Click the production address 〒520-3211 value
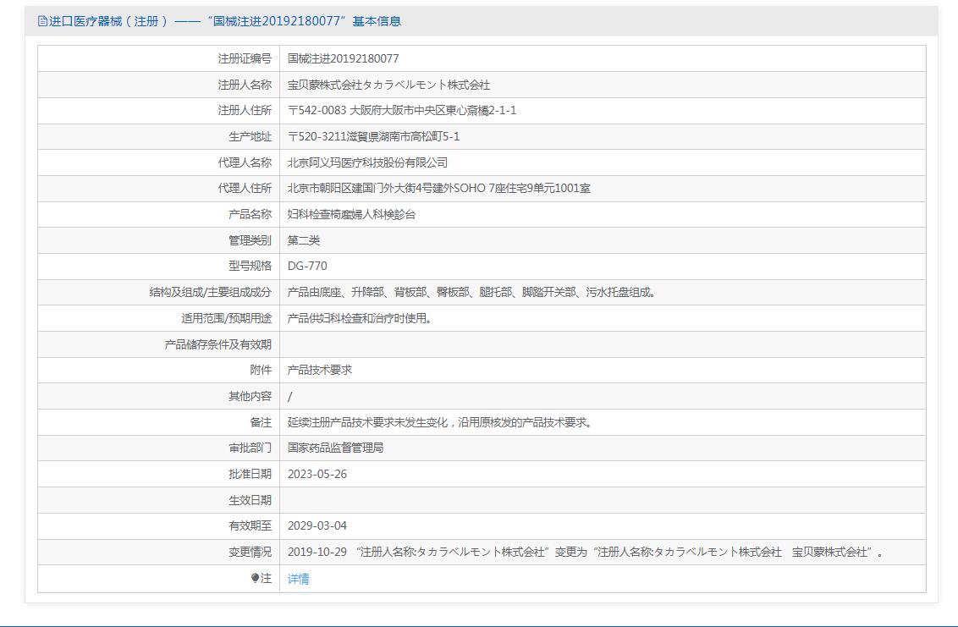The height and width of the screenshot is (627, 958). click(373, 137)
